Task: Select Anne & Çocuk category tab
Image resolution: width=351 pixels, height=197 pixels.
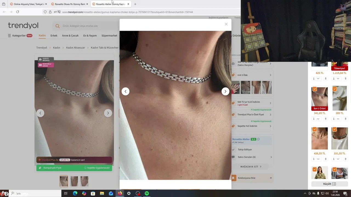Action: tap(70, 36)
